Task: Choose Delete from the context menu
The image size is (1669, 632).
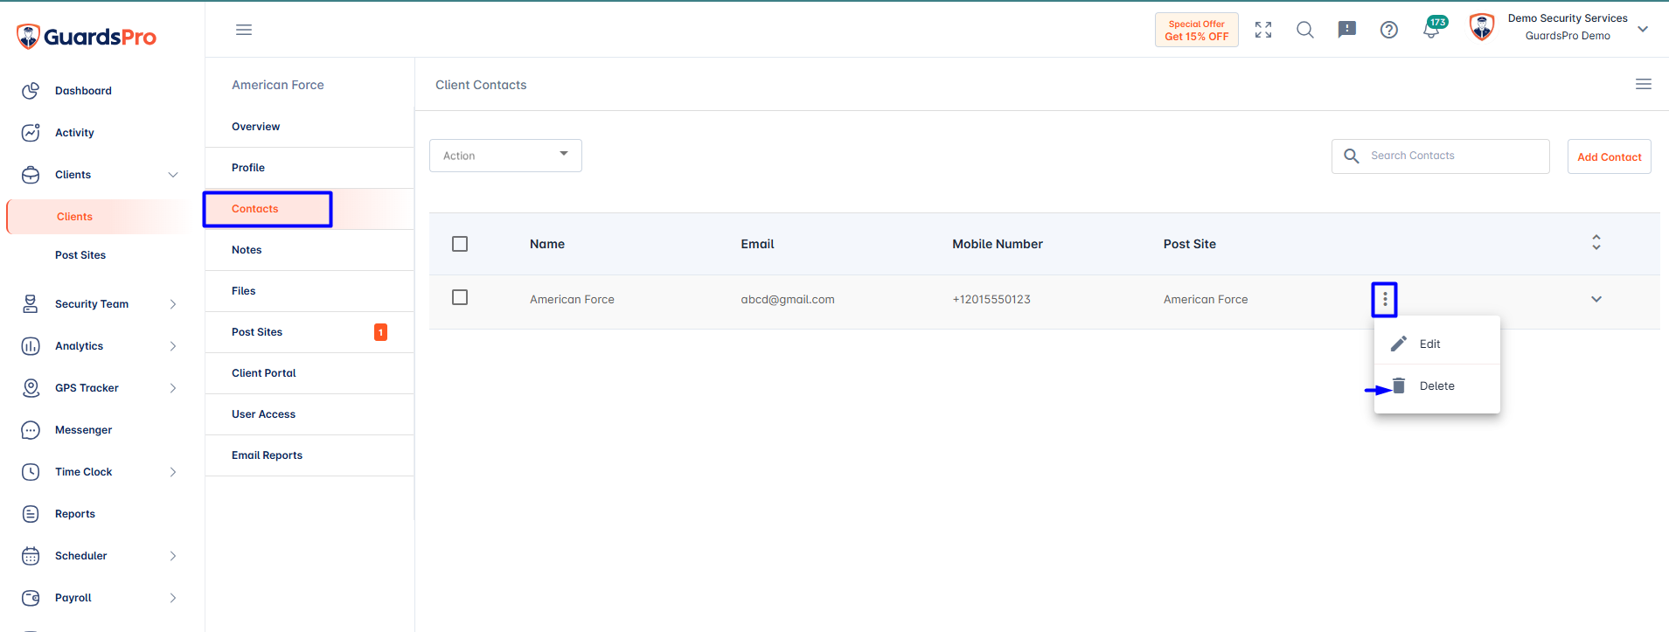Action: 1436,386
